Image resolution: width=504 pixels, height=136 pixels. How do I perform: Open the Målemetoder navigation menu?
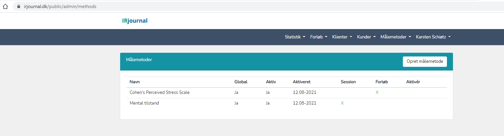click(x=396, y=37)
